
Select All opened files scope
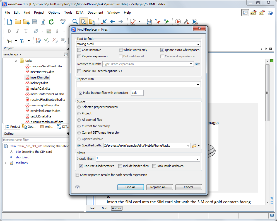coord(79,120)
